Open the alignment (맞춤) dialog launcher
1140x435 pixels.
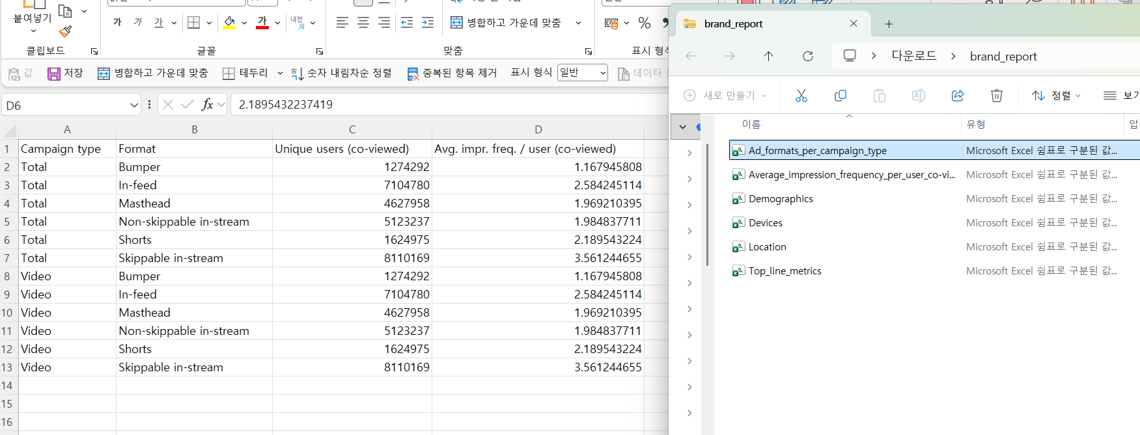point(589,51)
